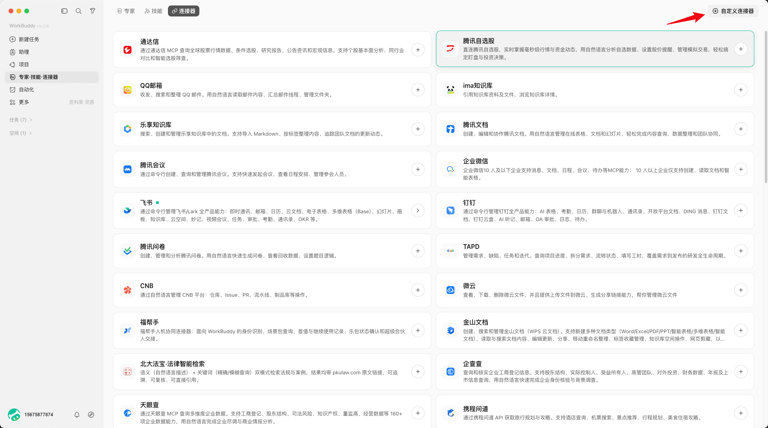This screenshot has height=428, width=768.
Task: Click the 飞书 bird logo
Action: tap(128, 210)
